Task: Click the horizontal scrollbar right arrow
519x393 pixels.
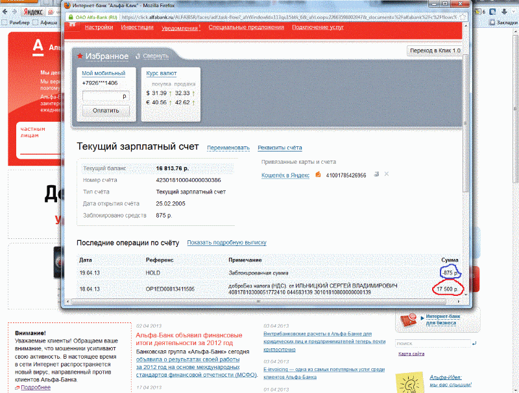Action: click(459, 302)
